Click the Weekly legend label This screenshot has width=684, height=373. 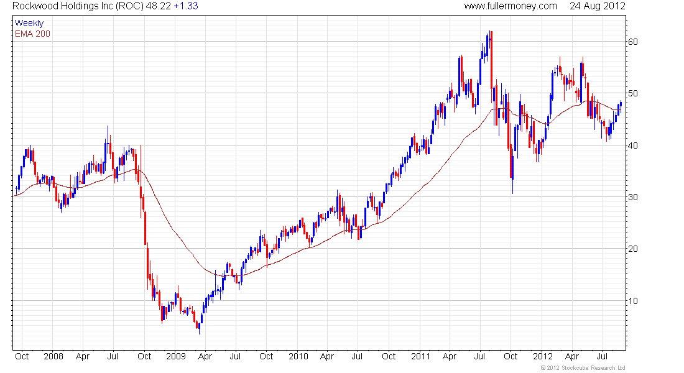(x=29, y=23)
